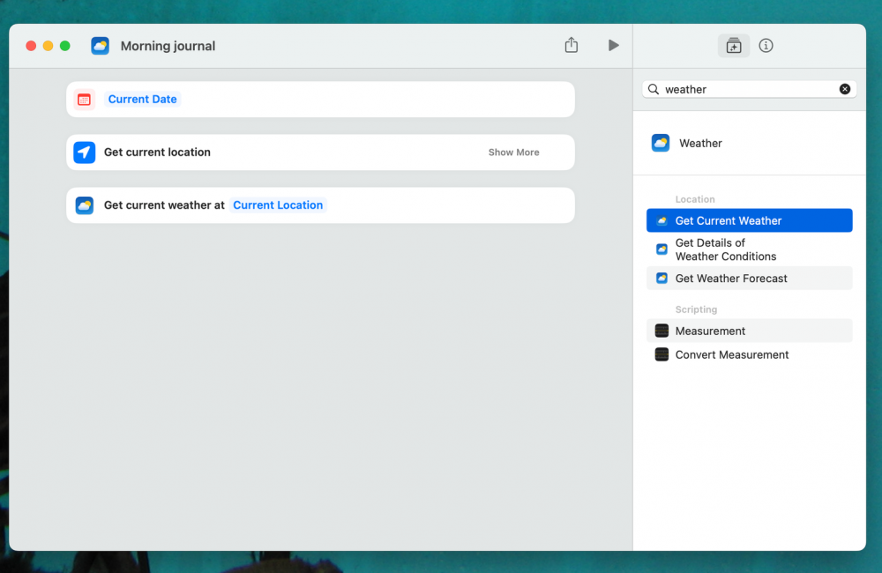Show shortcut details with the info icon
The width and height of the screenshot is (882, 573).
click(766, 46)
